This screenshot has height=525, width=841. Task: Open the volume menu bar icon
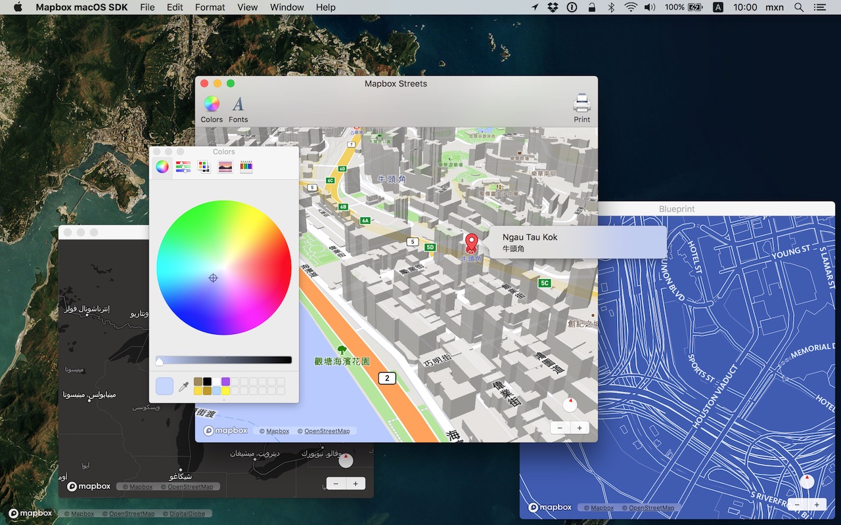(650, 7)
